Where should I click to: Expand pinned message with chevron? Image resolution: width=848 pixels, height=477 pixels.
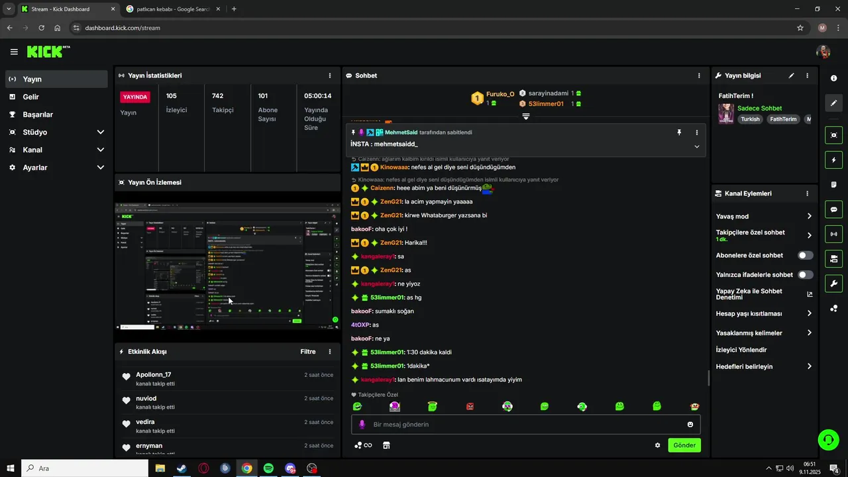pyautogui.click(x=696, y=146)
